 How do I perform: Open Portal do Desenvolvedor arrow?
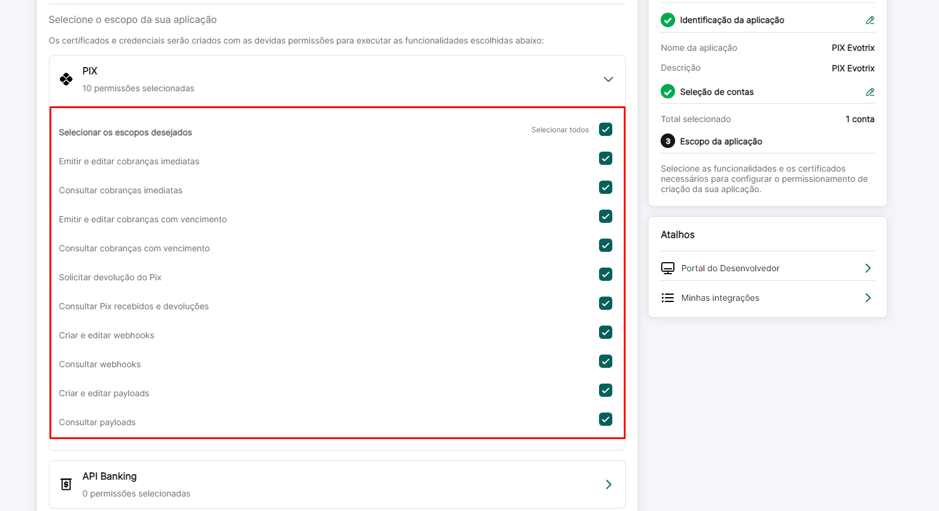[x=868, y=268]
